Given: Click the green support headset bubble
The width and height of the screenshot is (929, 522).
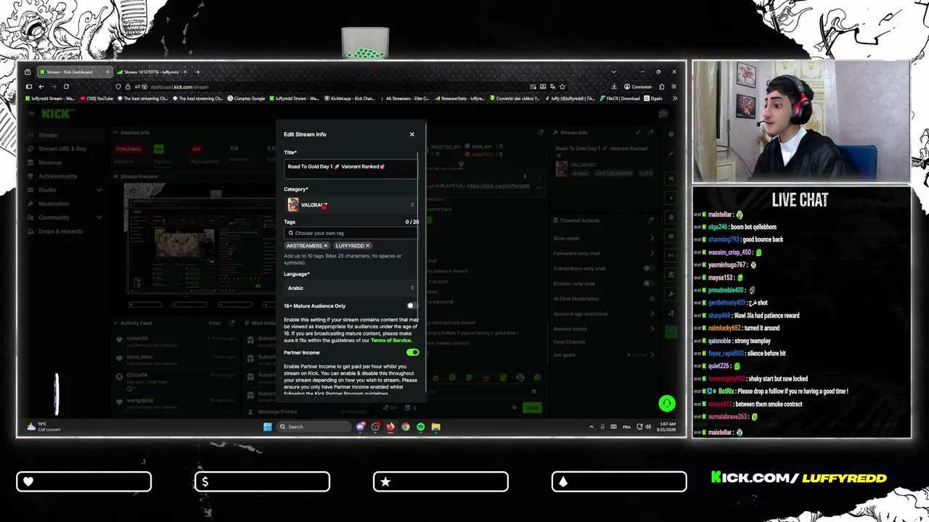Looking at the screenshot, I should point(666,403).
